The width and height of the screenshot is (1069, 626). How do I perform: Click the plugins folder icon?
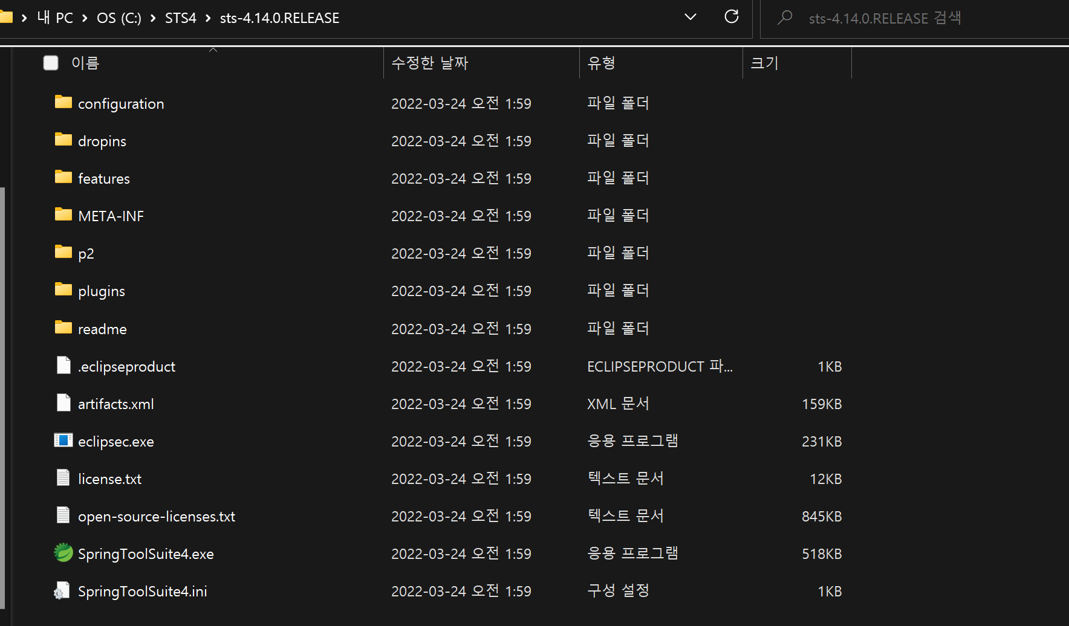(x=63, y=289)
